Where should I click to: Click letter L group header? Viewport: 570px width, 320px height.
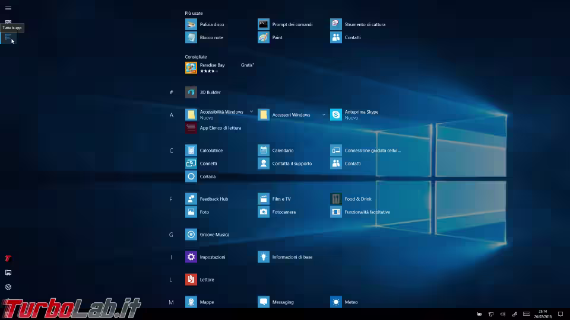[x=171, y=280]
